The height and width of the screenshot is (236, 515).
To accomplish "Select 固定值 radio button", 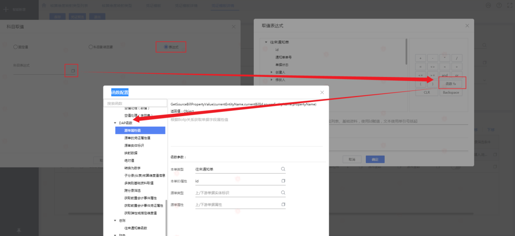I will tap(15, 47).
